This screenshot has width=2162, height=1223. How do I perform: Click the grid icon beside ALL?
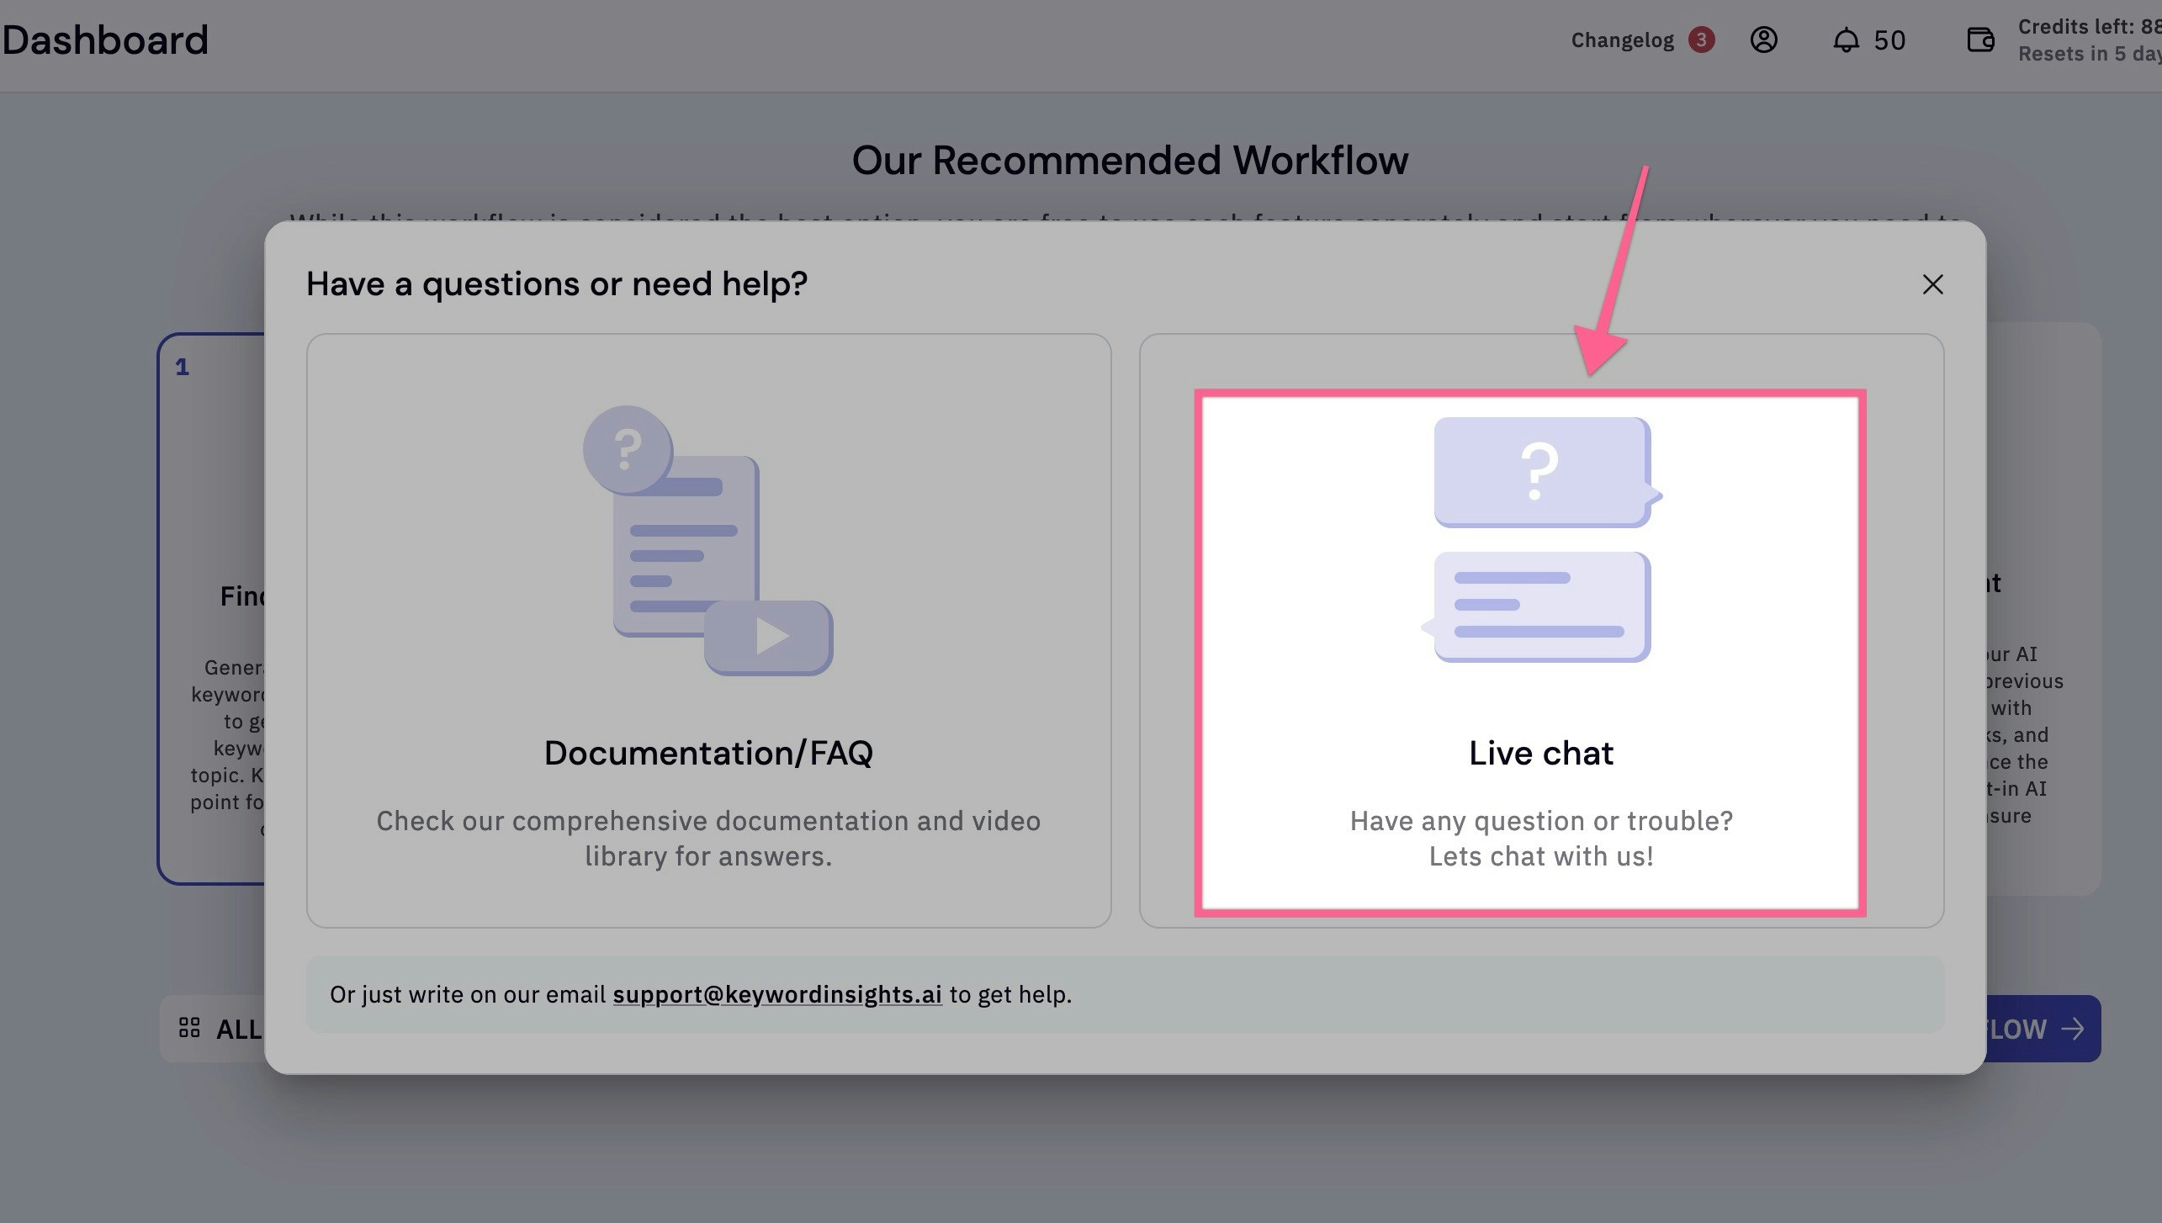pos(189,1028)
